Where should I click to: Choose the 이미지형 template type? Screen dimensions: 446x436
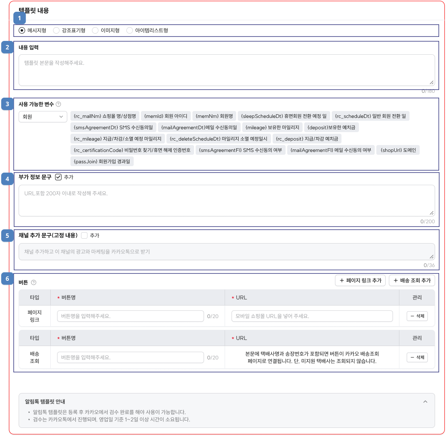point(95,30)
